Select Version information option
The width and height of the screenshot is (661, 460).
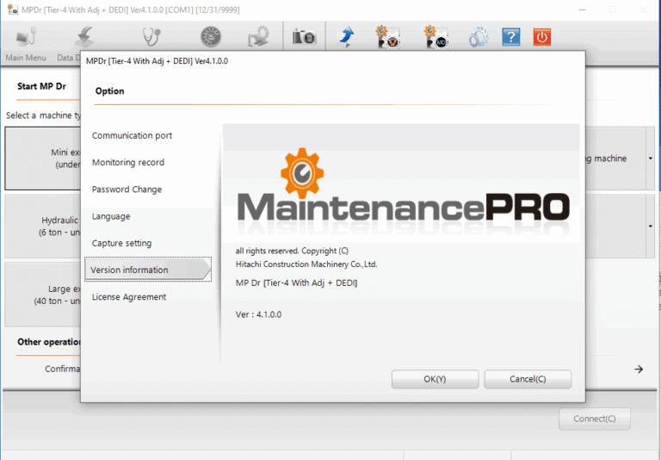coord(148,270)
